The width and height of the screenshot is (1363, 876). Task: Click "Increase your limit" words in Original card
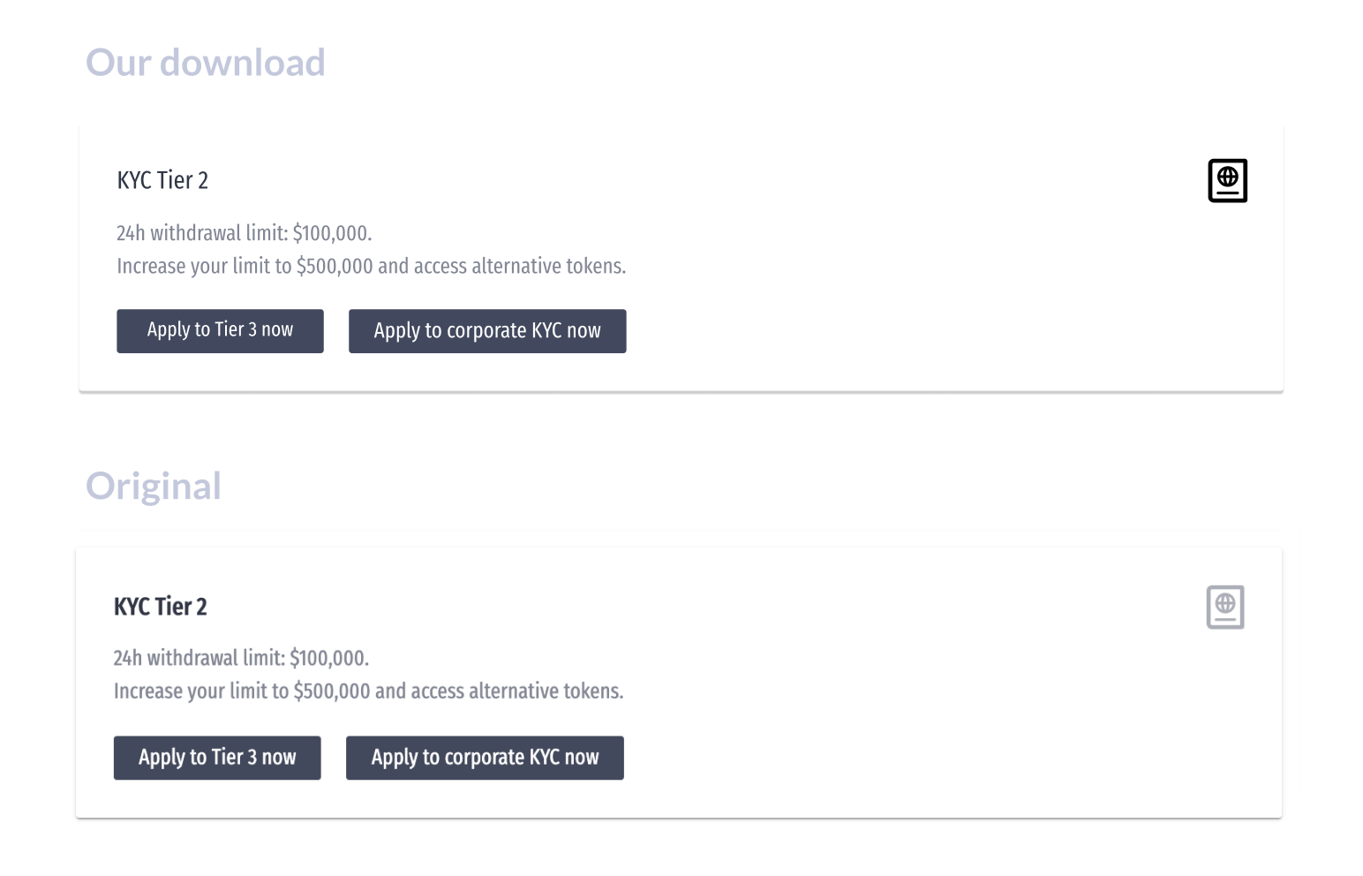[x=190, y=691]
